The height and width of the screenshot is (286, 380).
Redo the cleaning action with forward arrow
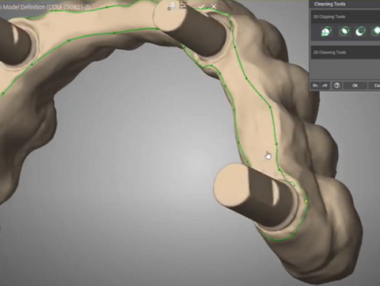325,86
